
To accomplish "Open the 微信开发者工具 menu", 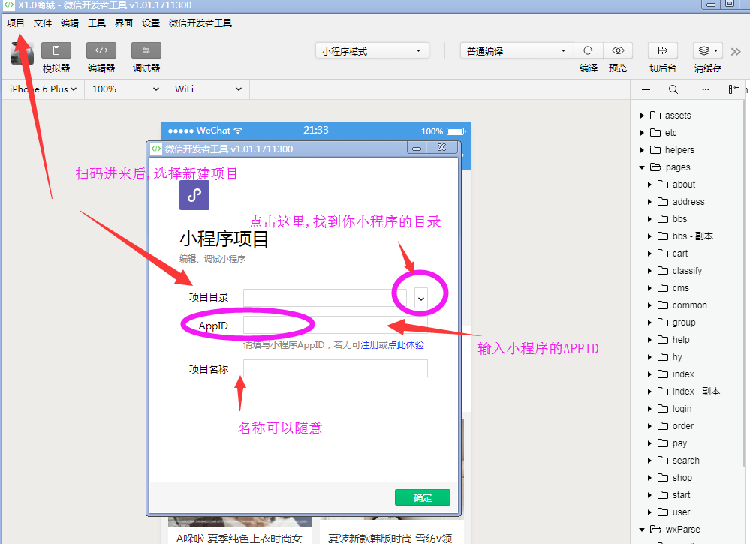I will (x=200, y=23).
